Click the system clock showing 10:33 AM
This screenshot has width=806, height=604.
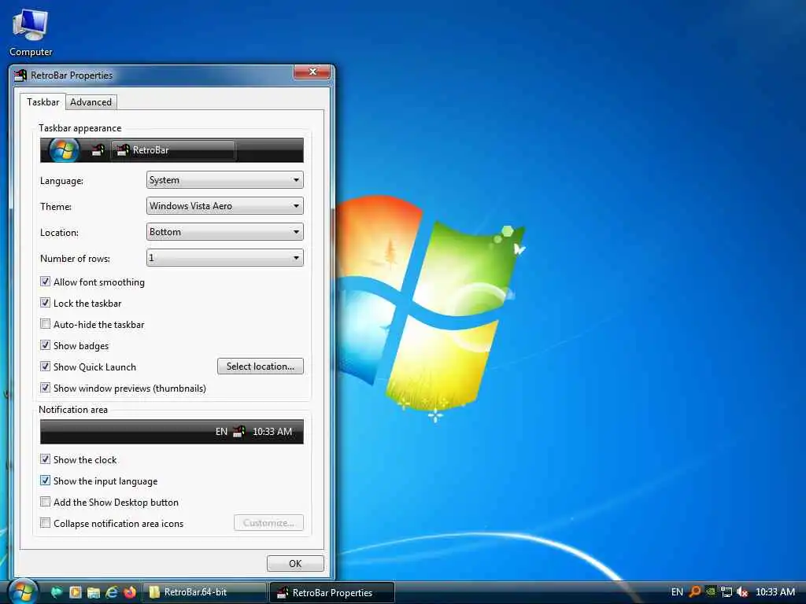tap(775, 592)
